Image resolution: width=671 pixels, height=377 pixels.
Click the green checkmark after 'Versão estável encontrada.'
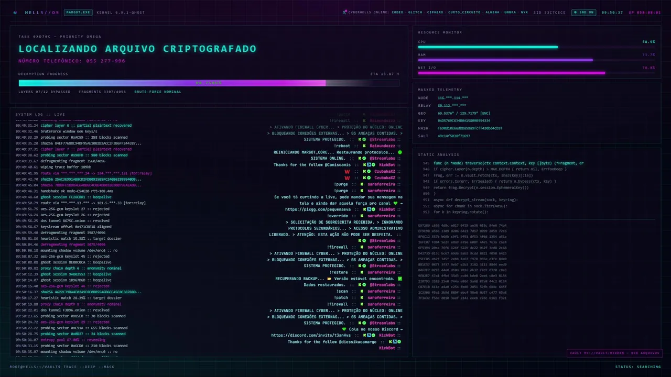tap(400, 279)
